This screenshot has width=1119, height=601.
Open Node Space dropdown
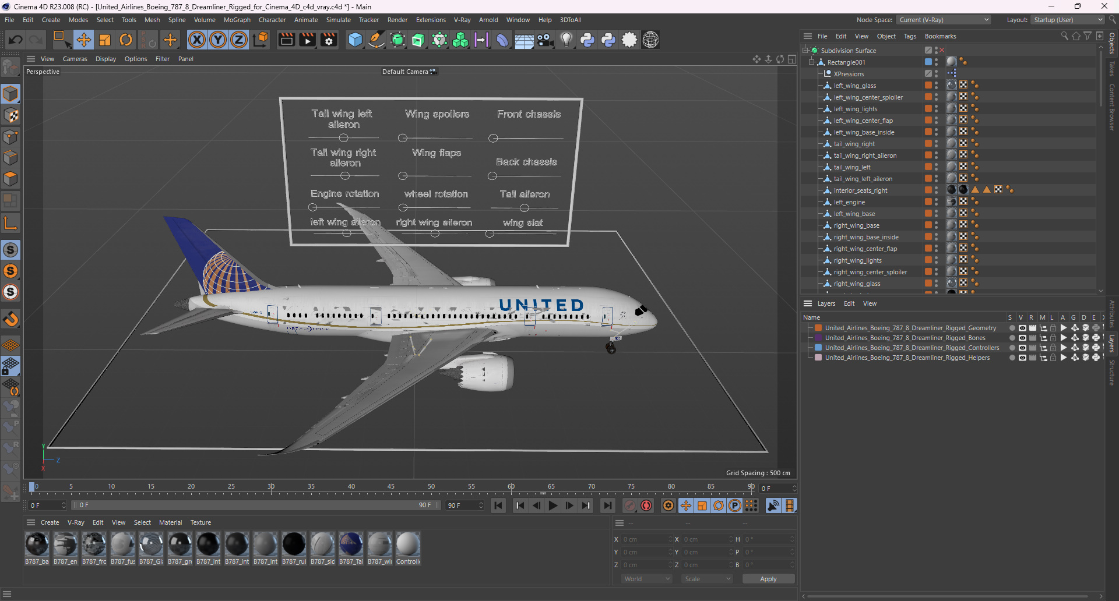(944, 20)
